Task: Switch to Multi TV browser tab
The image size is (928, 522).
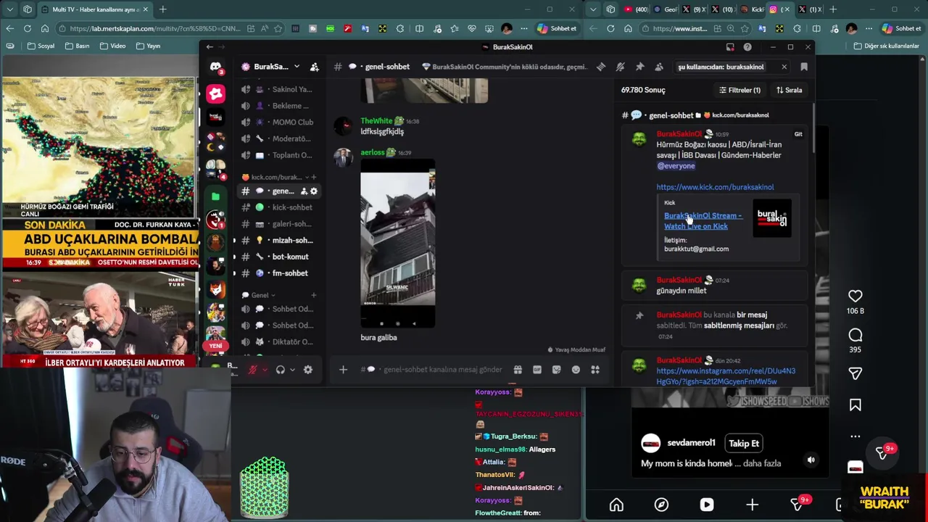Action: (x=94, y=9)
